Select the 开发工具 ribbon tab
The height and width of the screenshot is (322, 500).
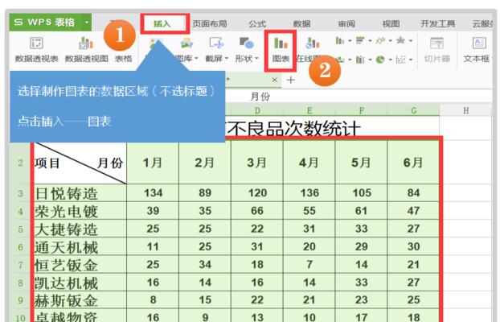tap(437, 23)
